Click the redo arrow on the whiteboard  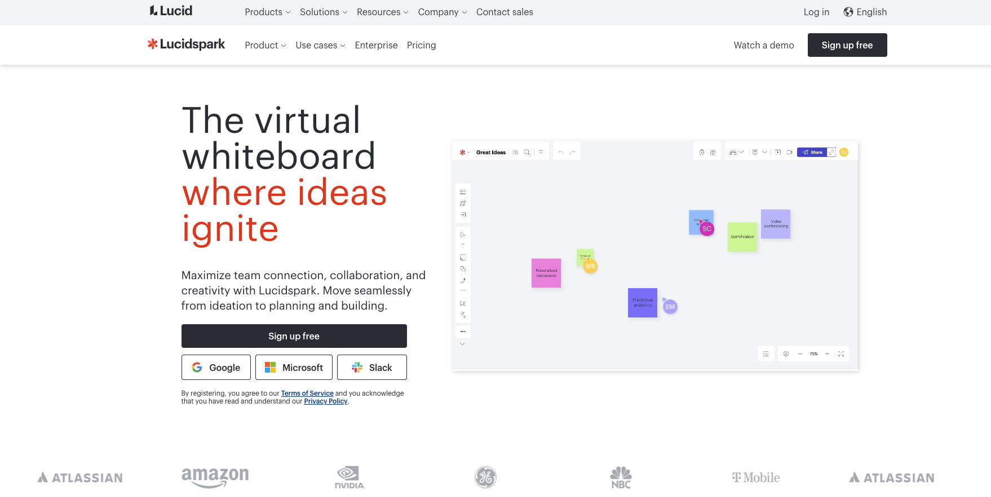coord(573,152)
